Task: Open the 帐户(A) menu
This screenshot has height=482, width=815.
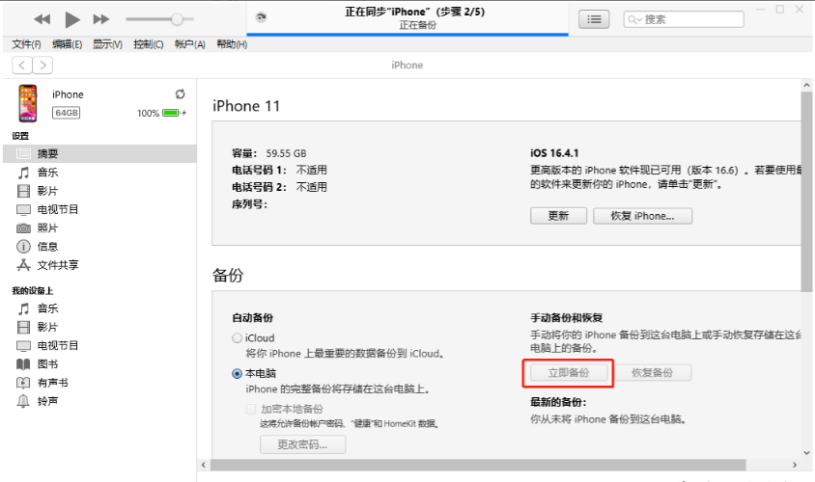Action: (x=189, y=44)
